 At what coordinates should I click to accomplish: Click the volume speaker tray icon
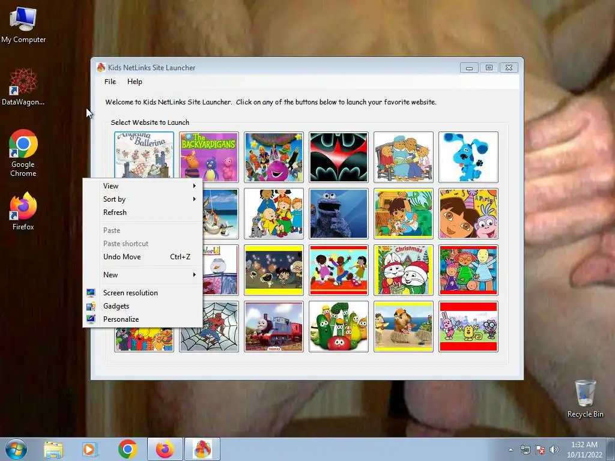554,450
